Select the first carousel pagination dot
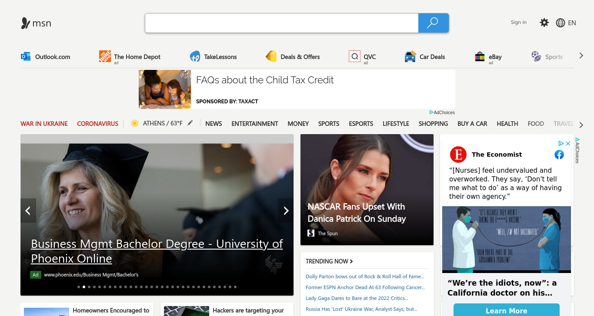594x316 pixels. point(79,287)
